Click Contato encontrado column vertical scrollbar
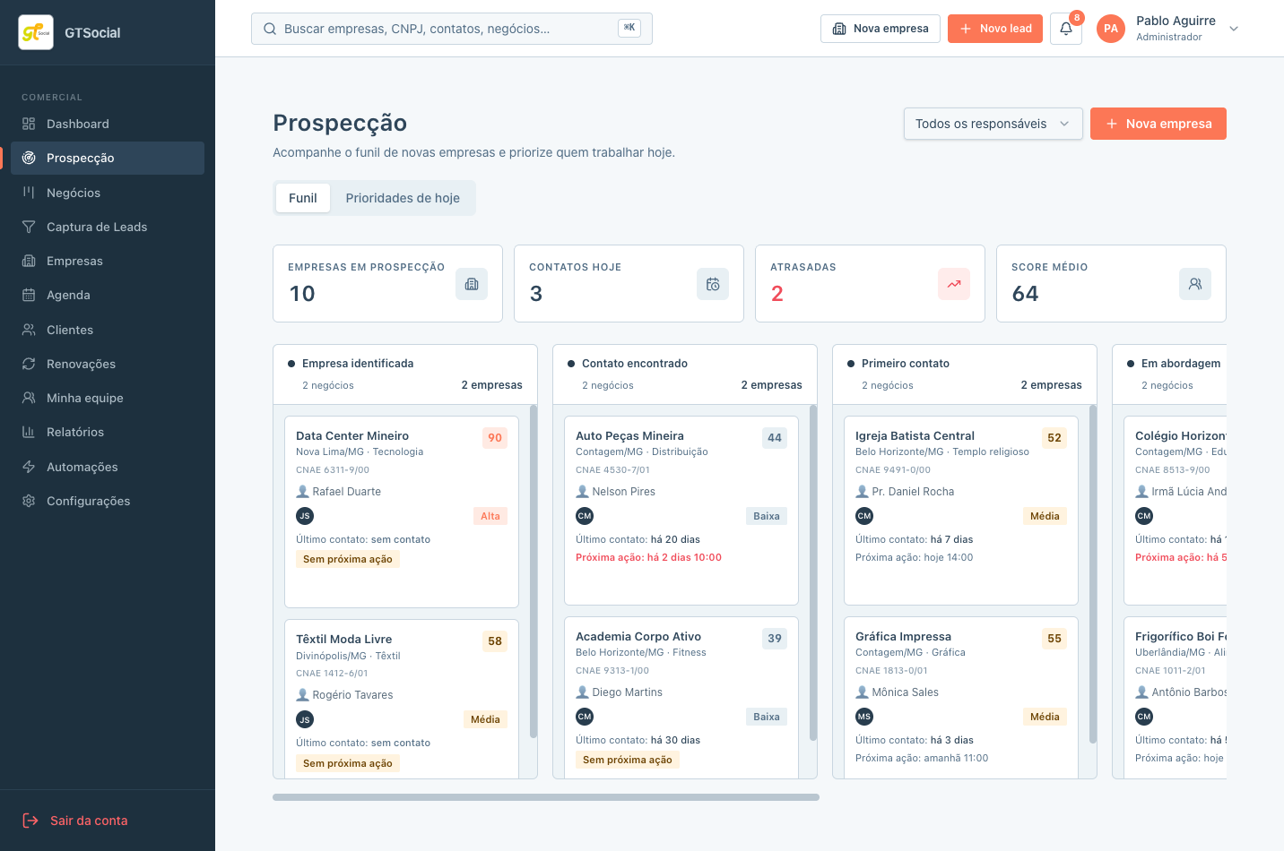Image resolution: width=1284 pixels, height=851 pixels. point(813,573)
